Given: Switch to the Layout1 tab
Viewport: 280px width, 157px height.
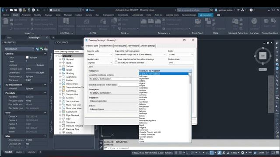Looking at the screenshot, I should coord(20,152).
